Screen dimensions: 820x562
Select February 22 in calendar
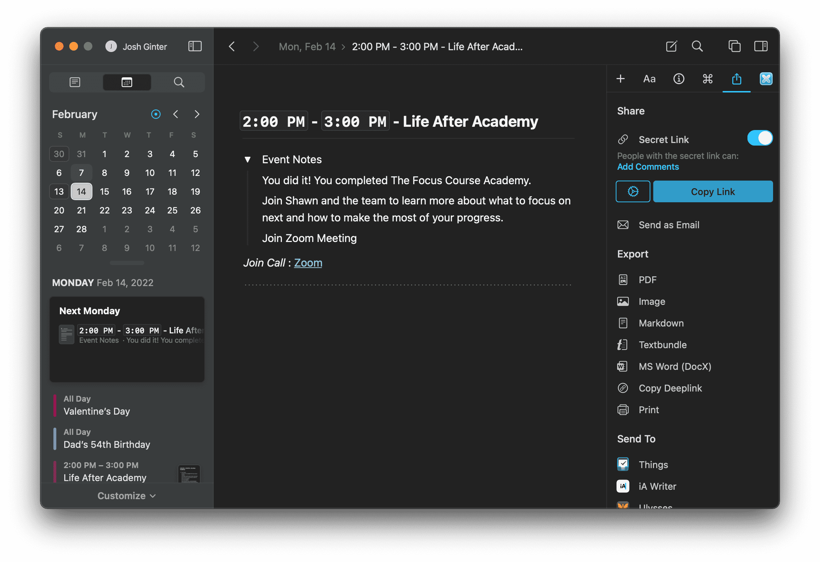click(104, 210)
